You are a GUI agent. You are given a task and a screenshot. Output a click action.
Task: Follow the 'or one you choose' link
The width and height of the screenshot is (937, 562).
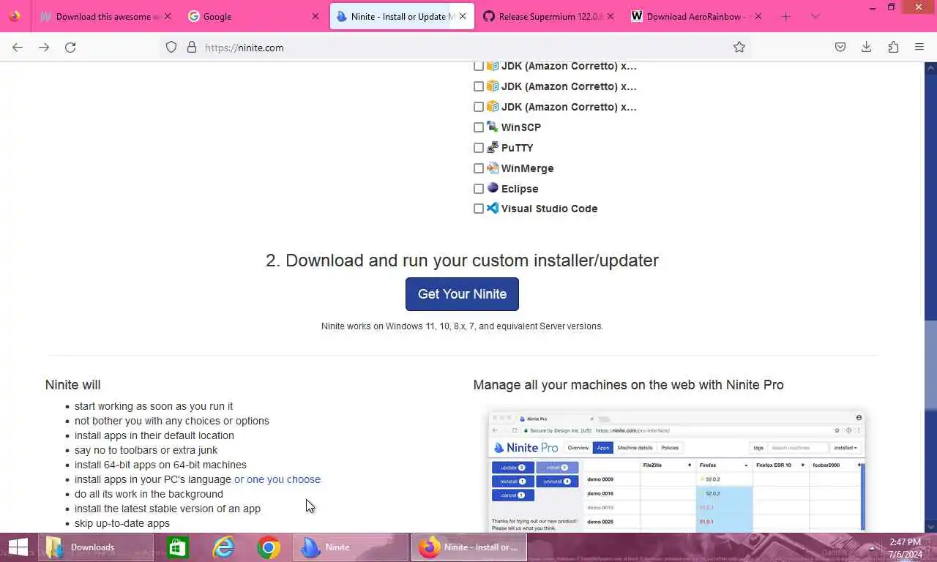tap(277, 479)
